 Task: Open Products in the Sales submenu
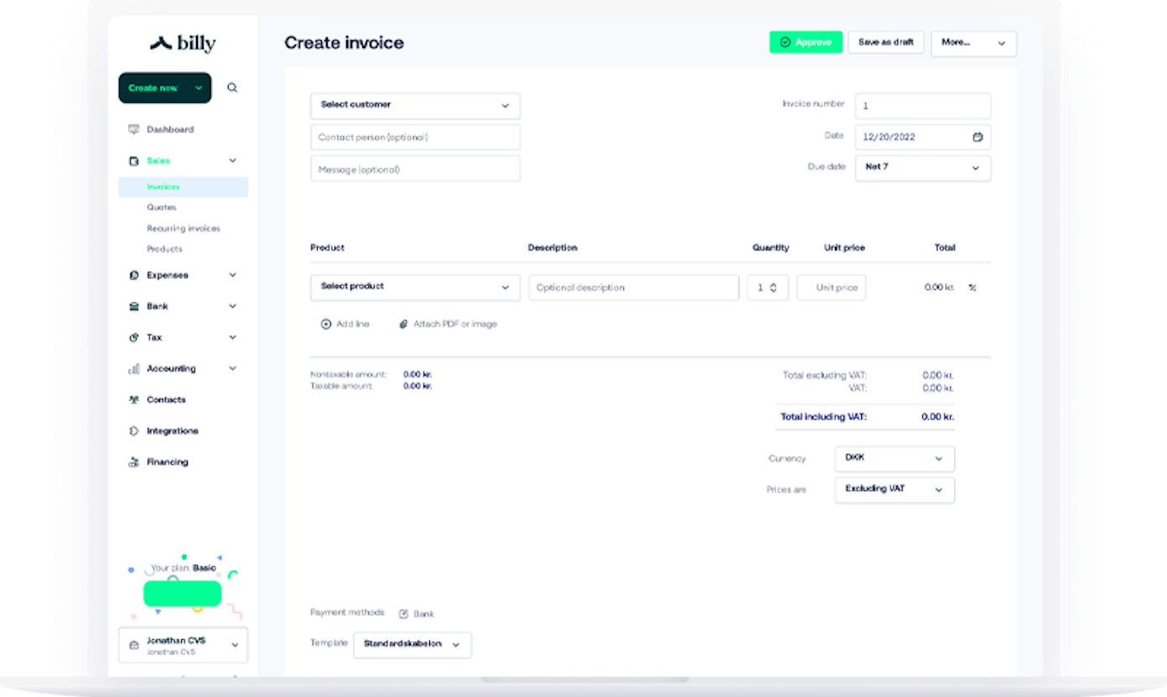point(164,250)
